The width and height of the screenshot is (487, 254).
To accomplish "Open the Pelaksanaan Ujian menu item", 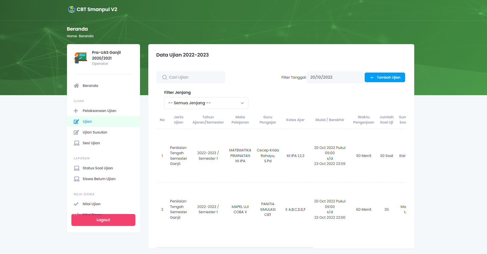I will click(x=99, y=111).
